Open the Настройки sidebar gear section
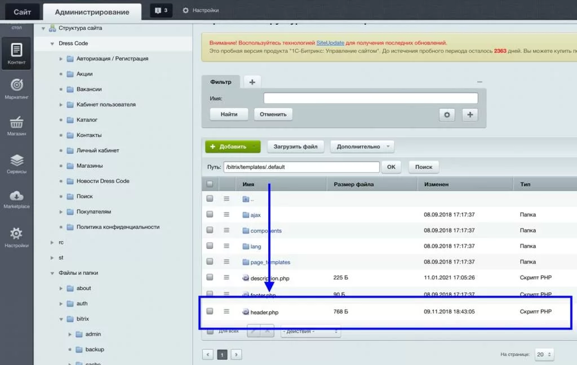577x365 pixels. pyautogui.click(x=16, y=237)
